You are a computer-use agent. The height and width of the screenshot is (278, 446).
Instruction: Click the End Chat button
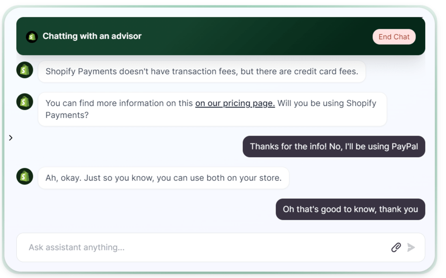coord(394,36)
